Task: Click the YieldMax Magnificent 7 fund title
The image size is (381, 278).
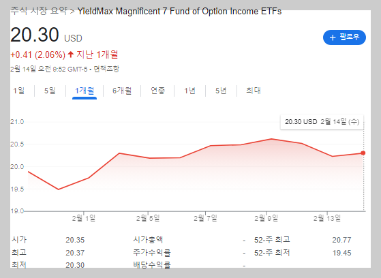Action: click(179, 11)
